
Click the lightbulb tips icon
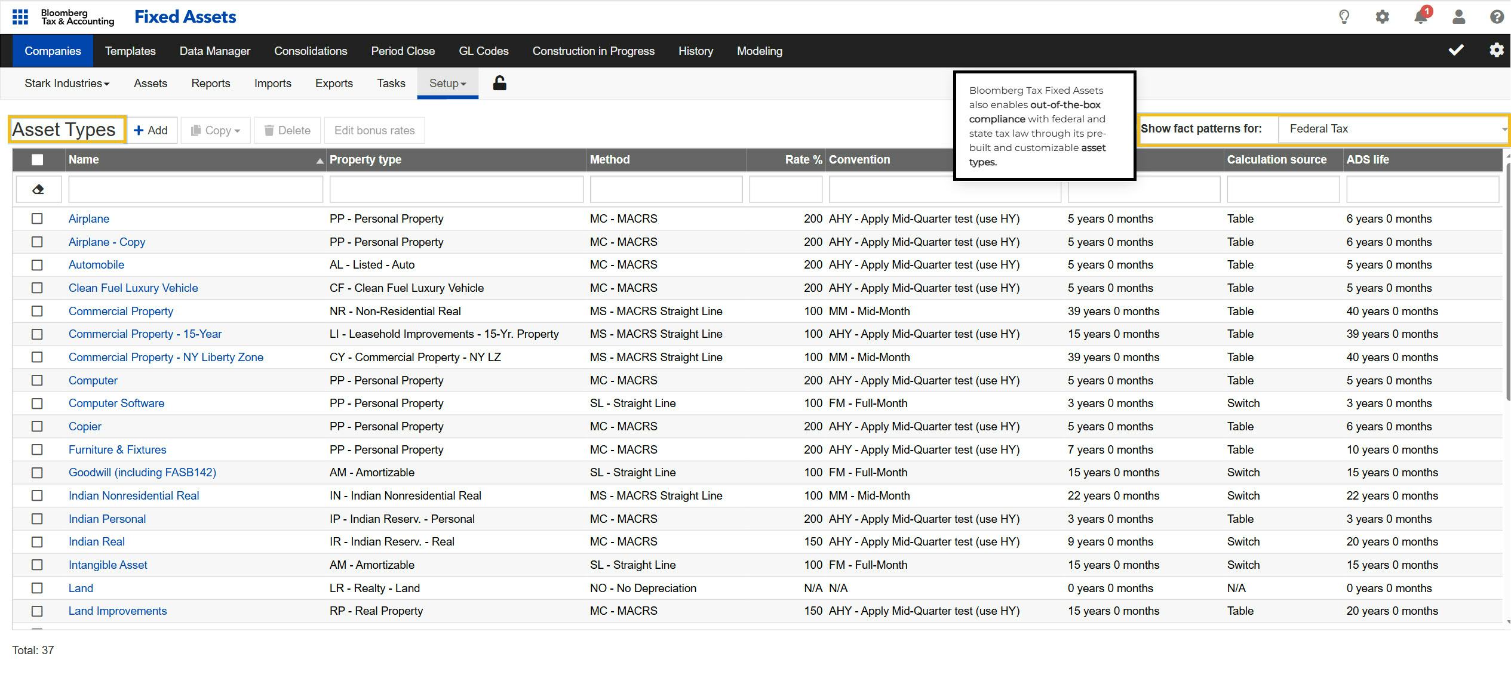click(x=1344, y=17)
